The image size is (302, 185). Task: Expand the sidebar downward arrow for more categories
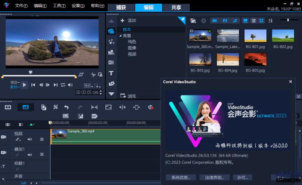(111, 94)
